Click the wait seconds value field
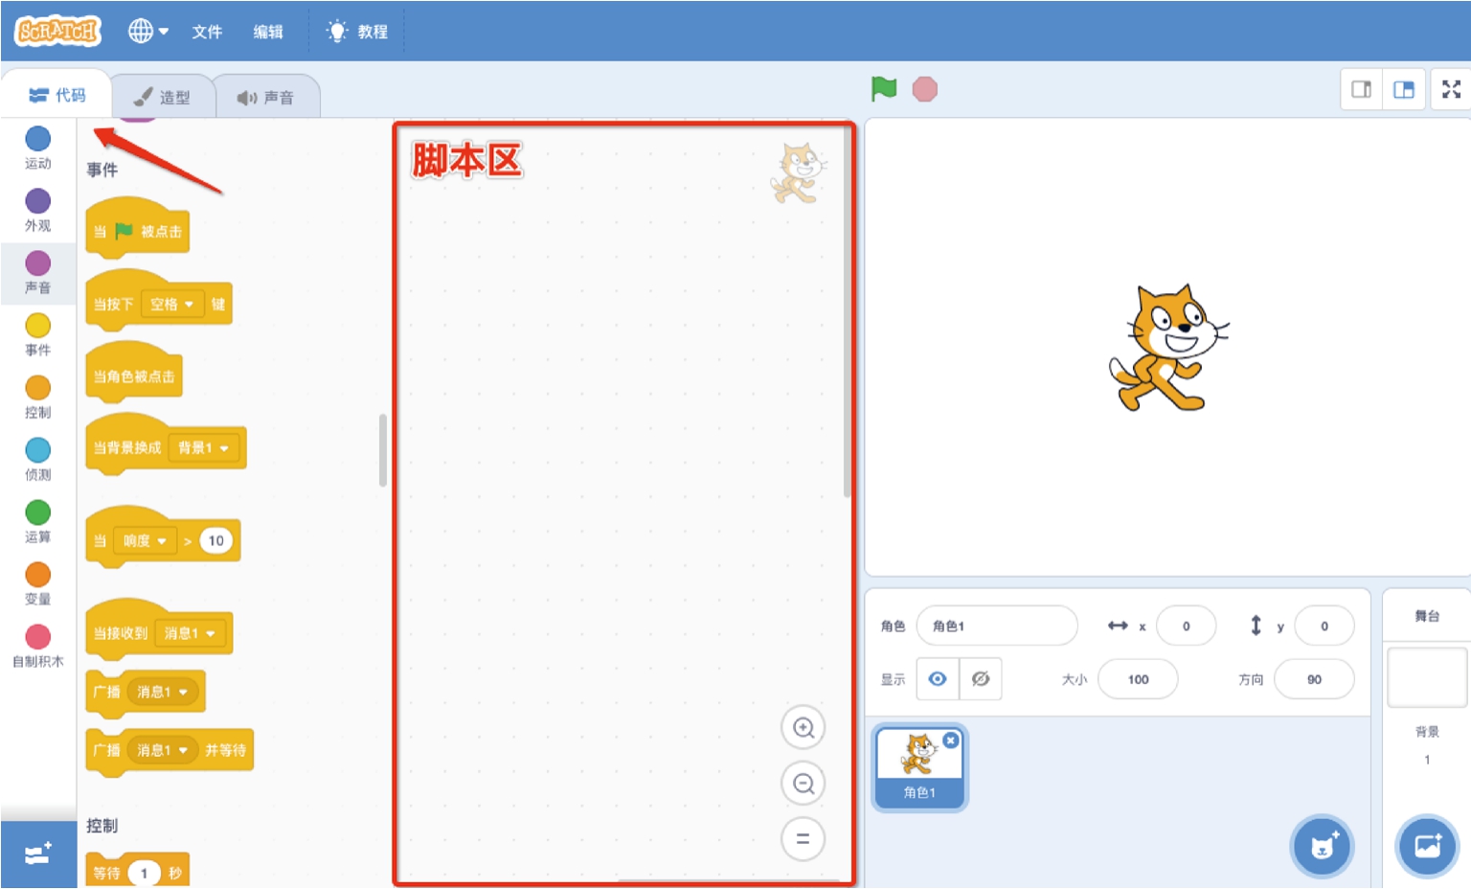Viewport: 1471px width, 889px height. pyautogui.click(x=144, y=873)
